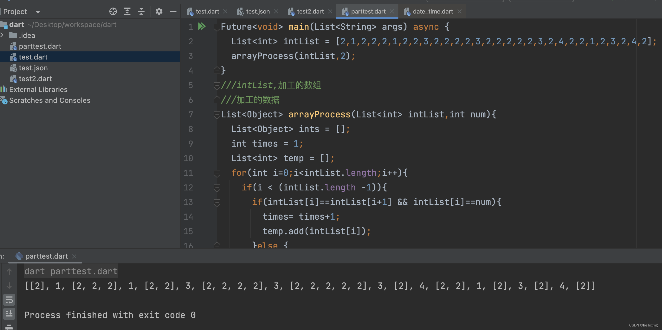
Task: Expand the .idea folder chevron
Action: pyautogui.click(x=2, y=35)
